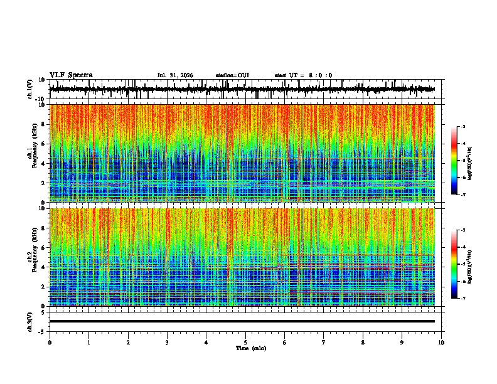Click time-axis tick label '0'
This screenshot has height=384, width=497.
click(x=50, y=343)
